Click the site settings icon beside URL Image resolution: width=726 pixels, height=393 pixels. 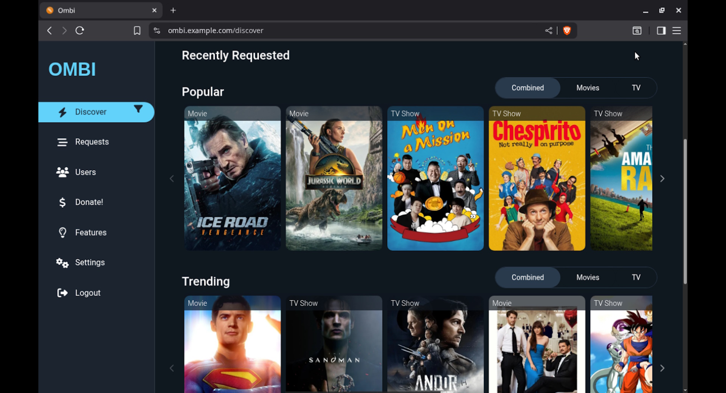pyautogui.click(x=157, y=31)
